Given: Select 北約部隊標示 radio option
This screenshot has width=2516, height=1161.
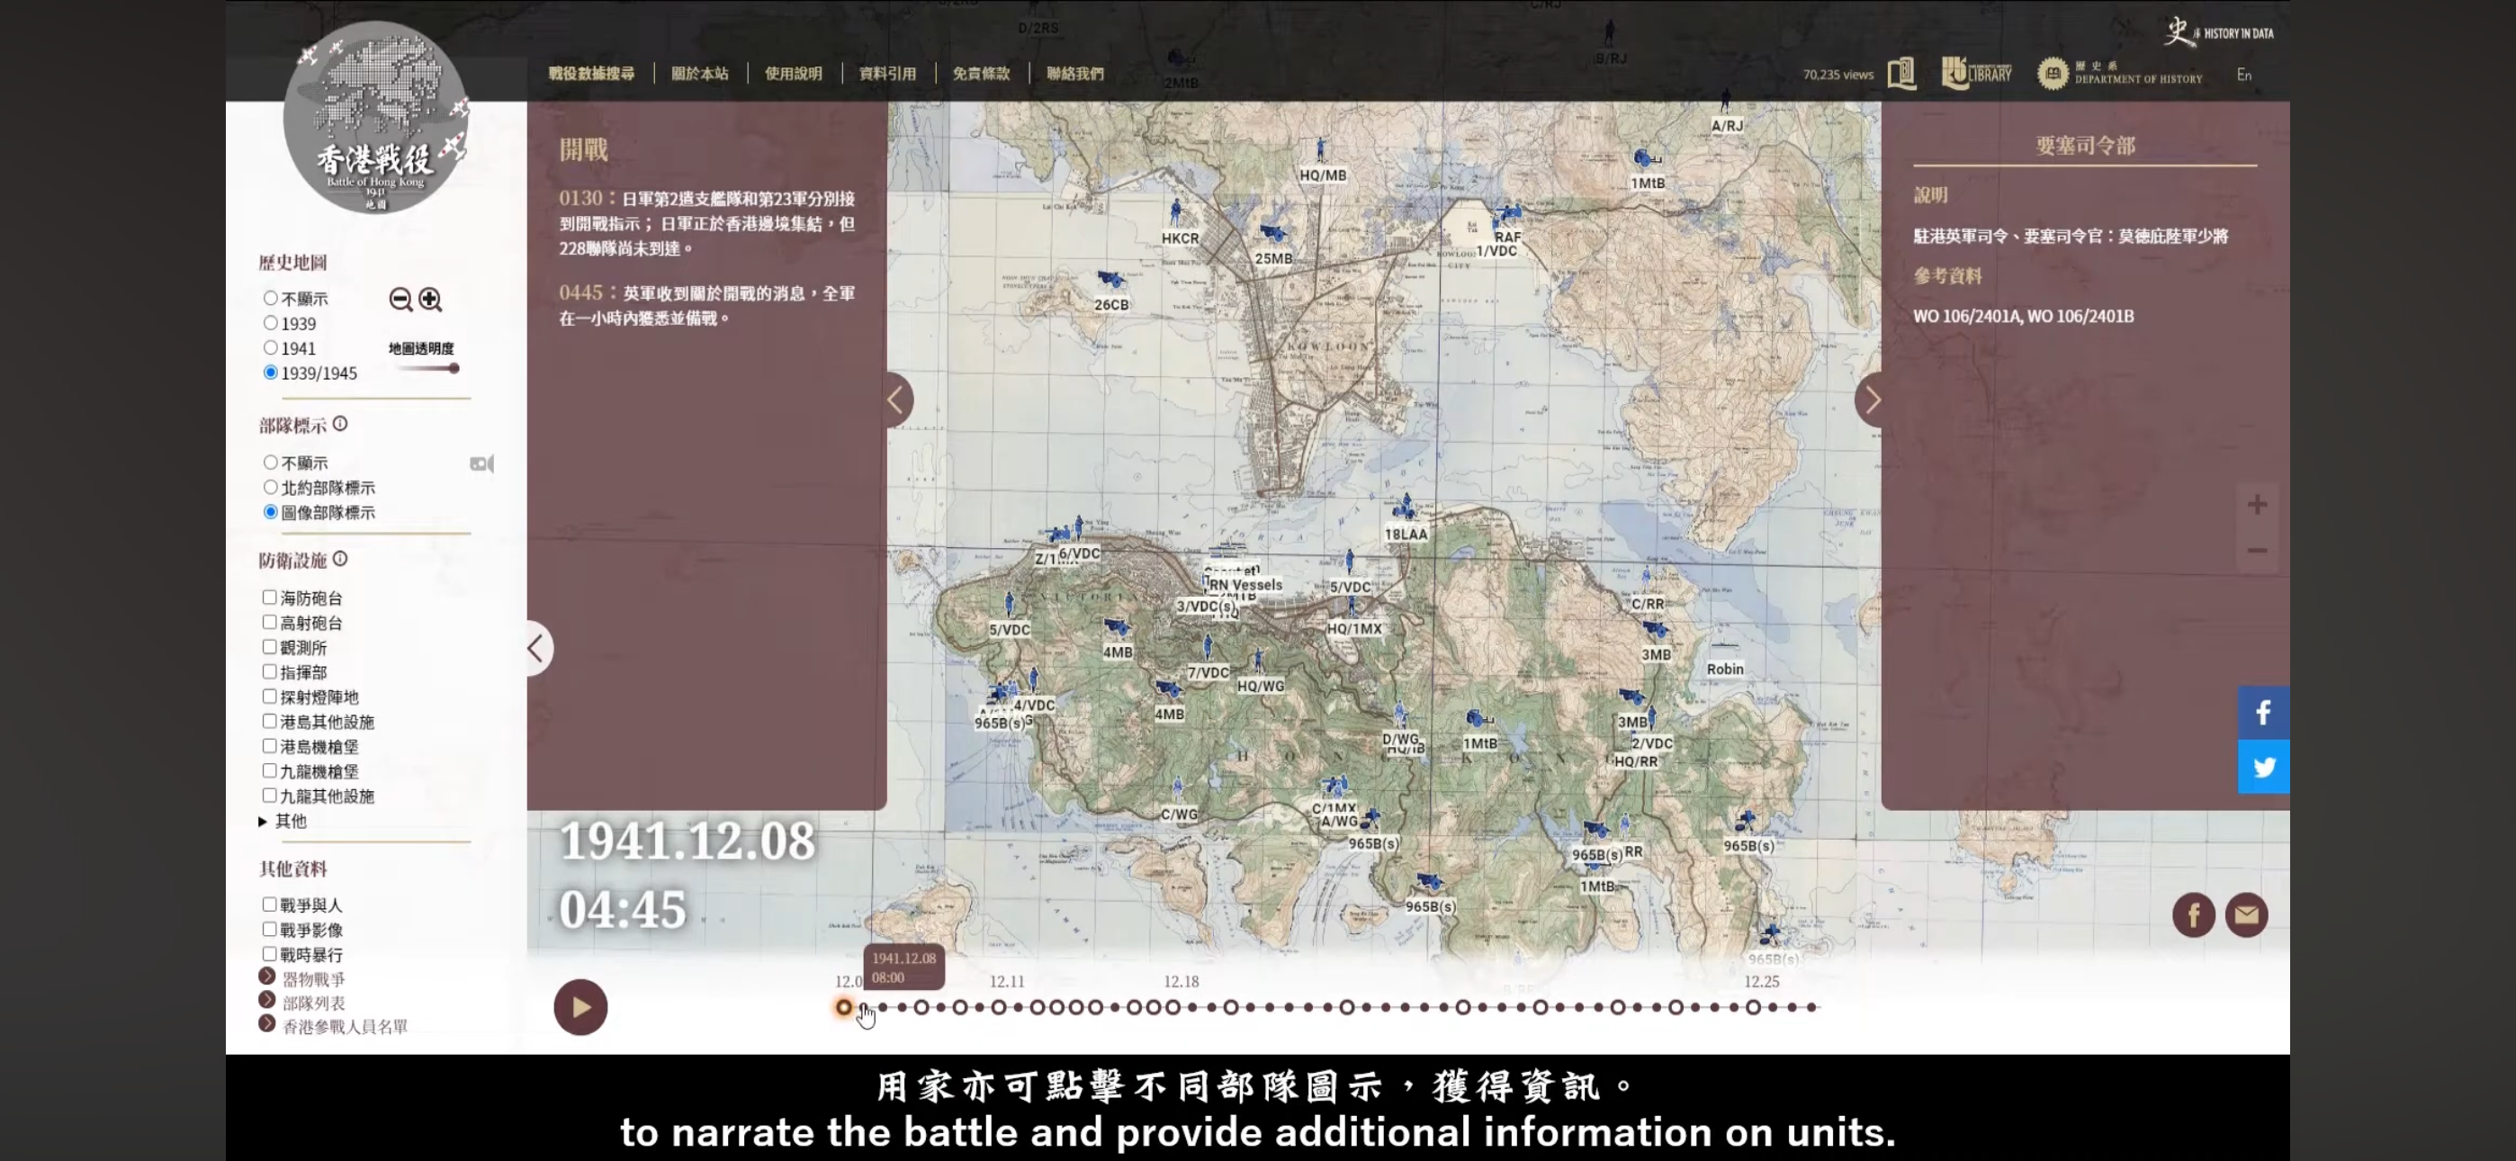Looking at the screenshot, I should pyautogui.click(x=271, y=487).
